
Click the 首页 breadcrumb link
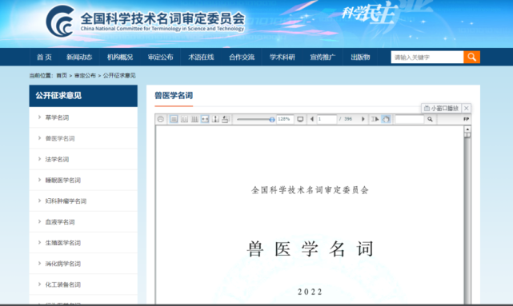(x=62, y=75)
